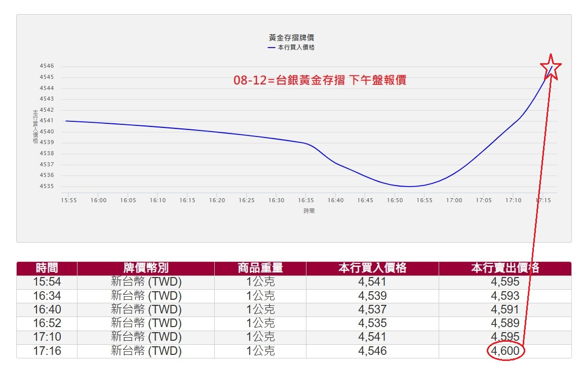Click 1公克 in 17:10 row
The width and height of the screenshot is (582, 365).
260,337
